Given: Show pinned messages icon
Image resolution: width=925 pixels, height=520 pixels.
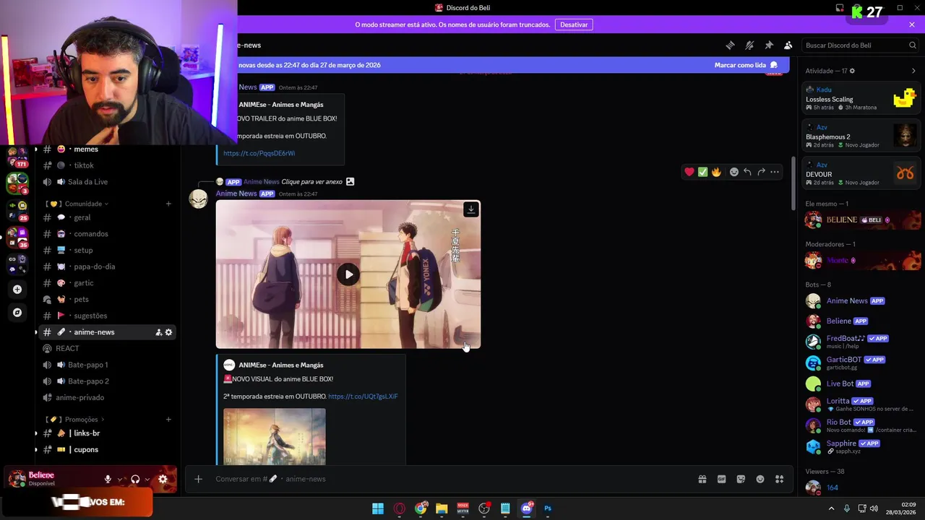Looking at the screenshot, I should pos(769,45).
